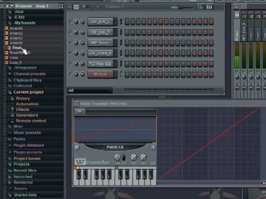
Task: Toggle first step of WaTrvlr channel
Action: (x=127, y=74)
